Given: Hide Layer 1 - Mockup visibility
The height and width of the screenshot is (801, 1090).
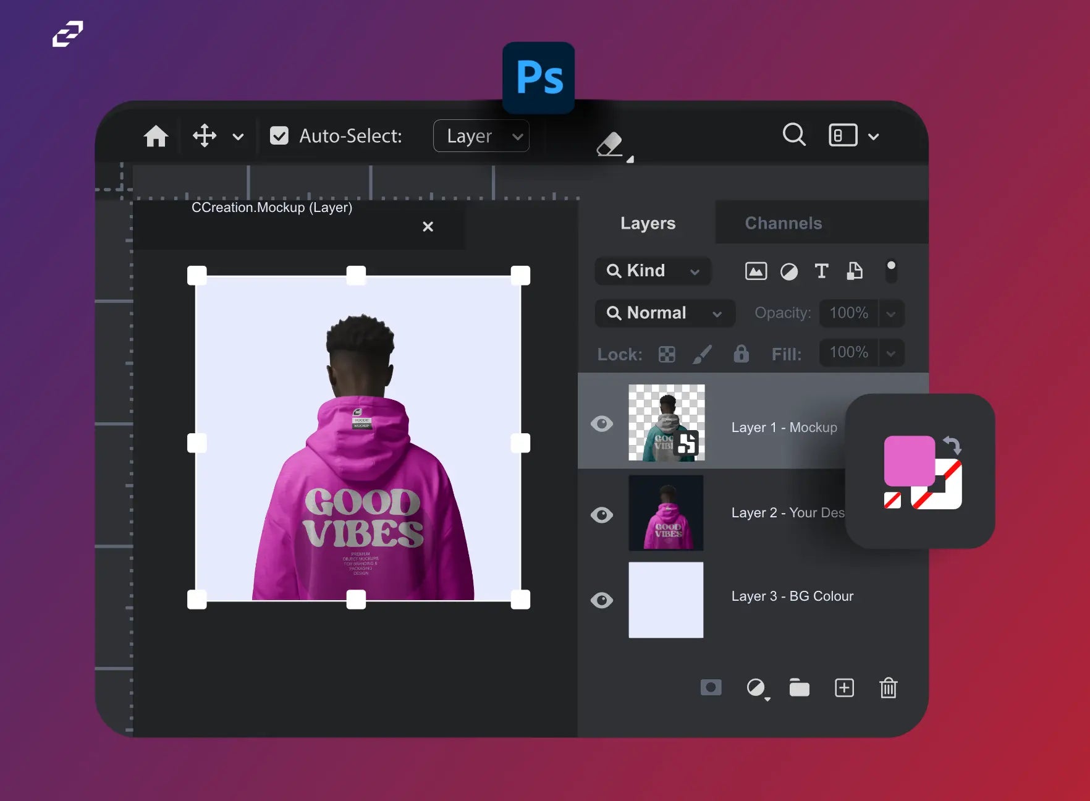Looking at the screenshot, I should tap(602, 423).
